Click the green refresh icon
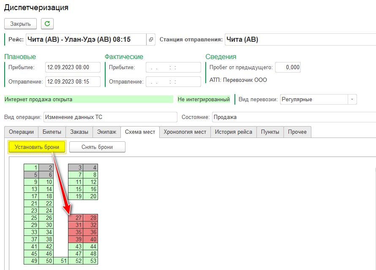This screenshot has width=376, height=270. point(47,24)
